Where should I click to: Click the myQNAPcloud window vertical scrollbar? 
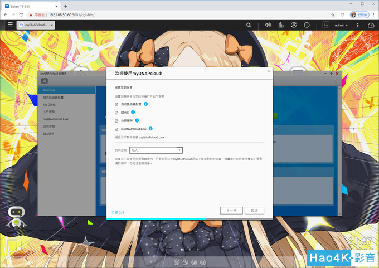(x=339, y=151)
